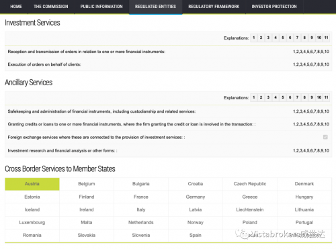Select Iceland in member states grid
The image size is (336, 249).
click(32, 209)
